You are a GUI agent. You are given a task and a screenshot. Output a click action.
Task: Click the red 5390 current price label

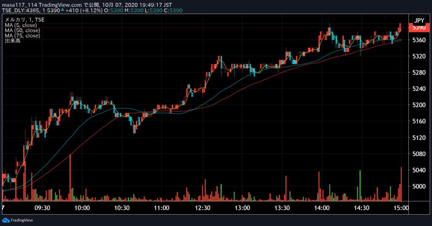tap(419, 28)
